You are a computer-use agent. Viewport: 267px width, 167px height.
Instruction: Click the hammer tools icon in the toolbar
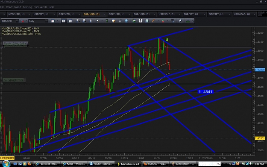[x=173, y=21]
